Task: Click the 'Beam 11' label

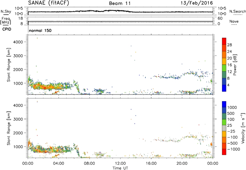Action: click(x=120, y=3)
